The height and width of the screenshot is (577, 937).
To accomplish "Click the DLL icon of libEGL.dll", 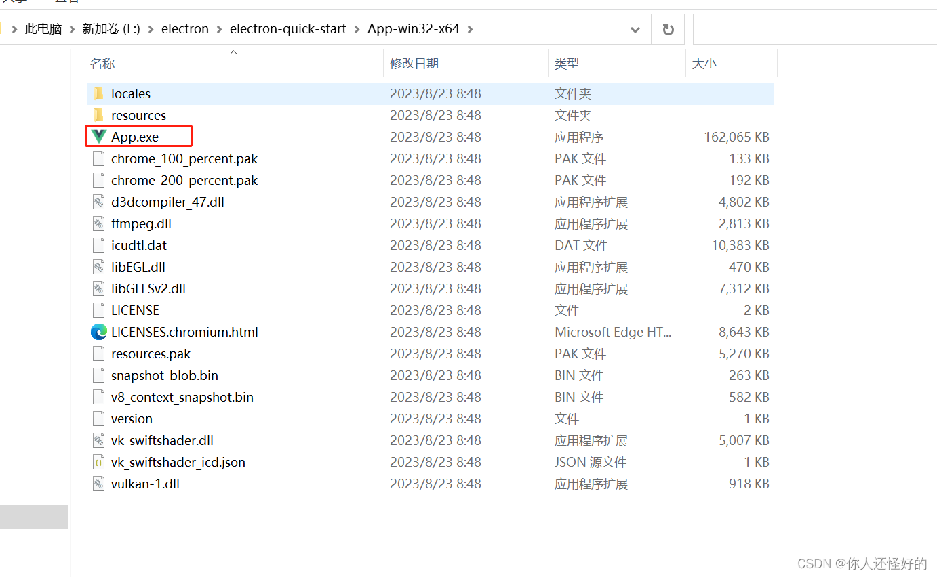I will point(99,267).
